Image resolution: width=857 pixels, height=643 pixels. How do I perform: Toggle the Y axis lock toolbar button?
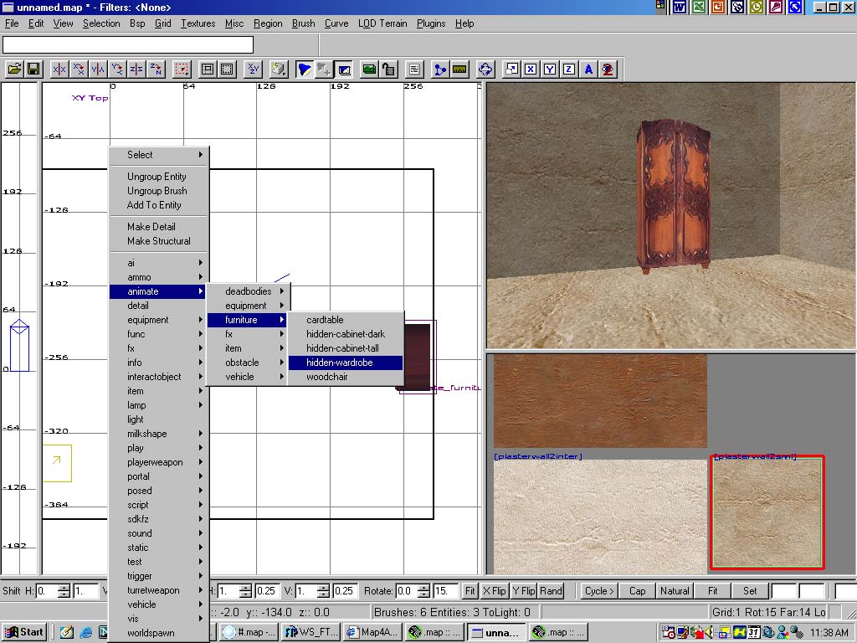click(550, 69)
